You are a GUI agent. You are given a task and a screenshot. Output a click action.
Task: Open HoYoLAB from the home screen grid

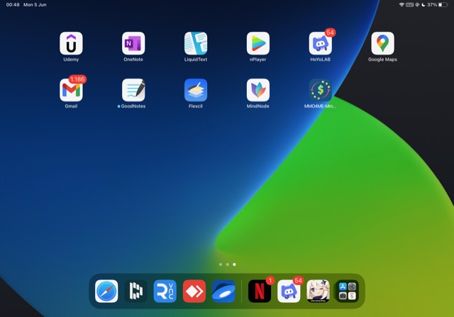click(320, 43)
